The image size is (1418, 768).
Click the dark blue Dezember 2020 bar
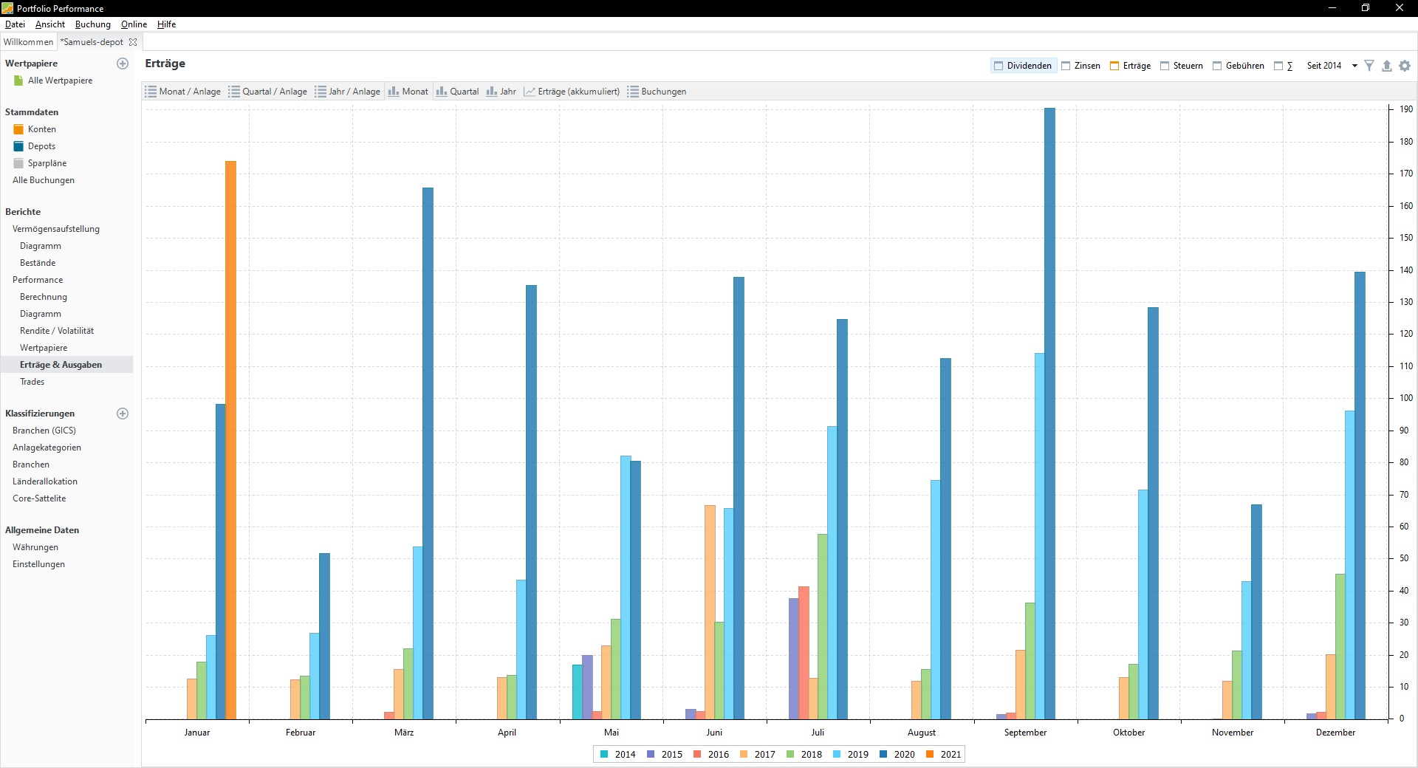pyautogui.click(x=1360, y=496)
